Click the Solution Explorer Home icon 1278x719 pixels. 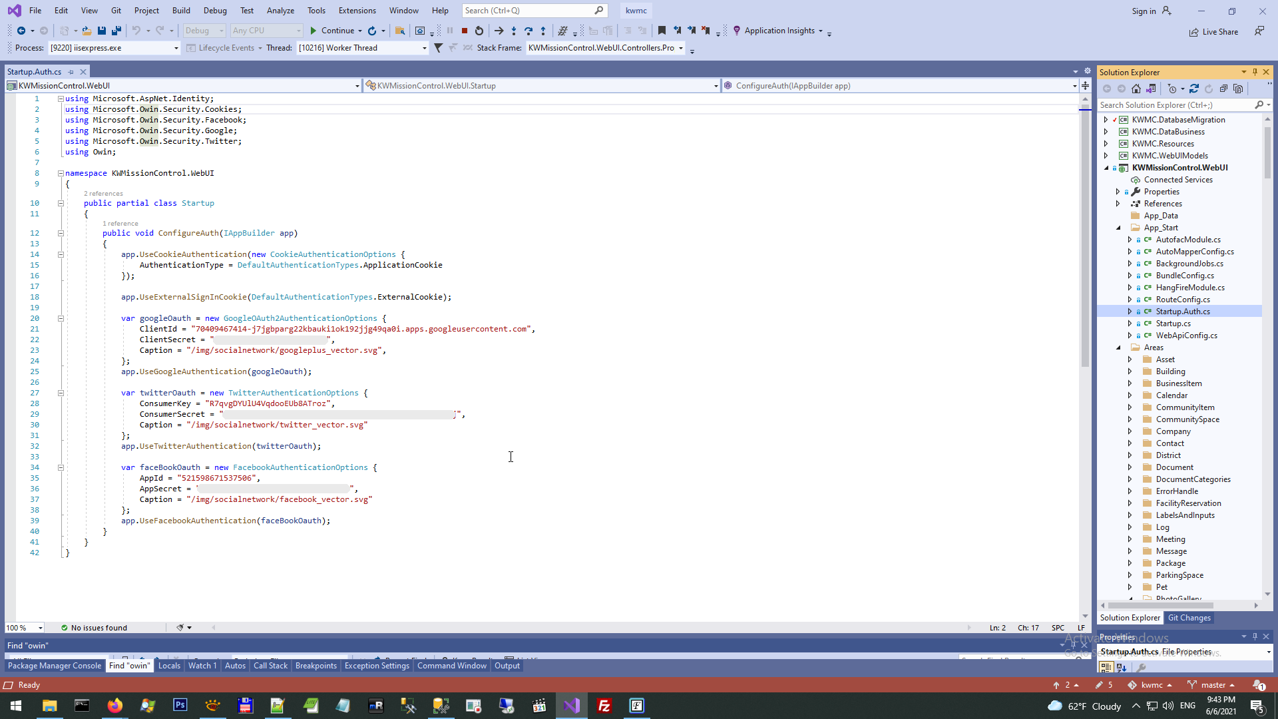pyautogui.click(x=1136, y=89)
